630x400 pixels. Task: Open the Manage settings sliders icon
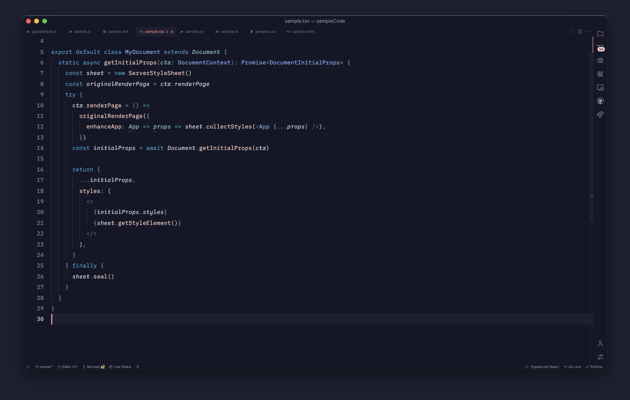click(600, 357)
